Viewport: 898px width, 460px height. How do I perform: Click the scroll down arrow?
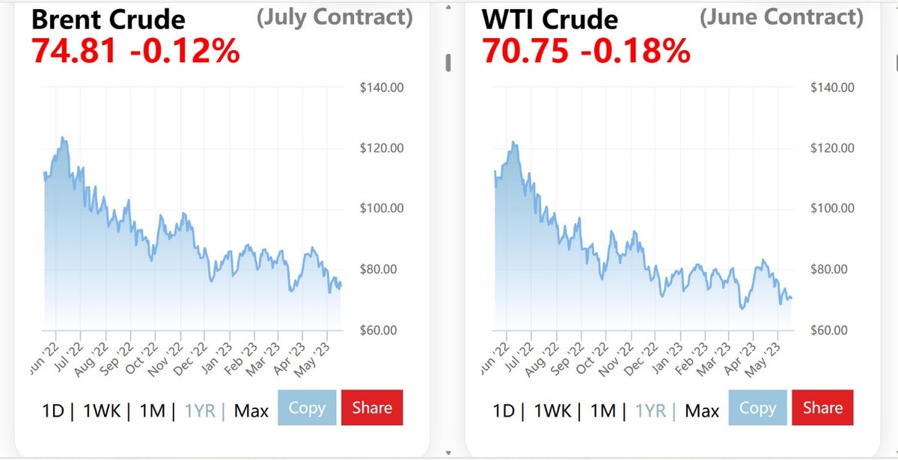click(448, 453)
